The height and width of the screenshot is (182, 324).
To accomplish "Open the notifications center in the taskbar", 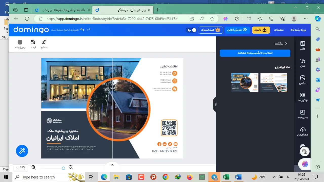I will (x=315, y=177).
